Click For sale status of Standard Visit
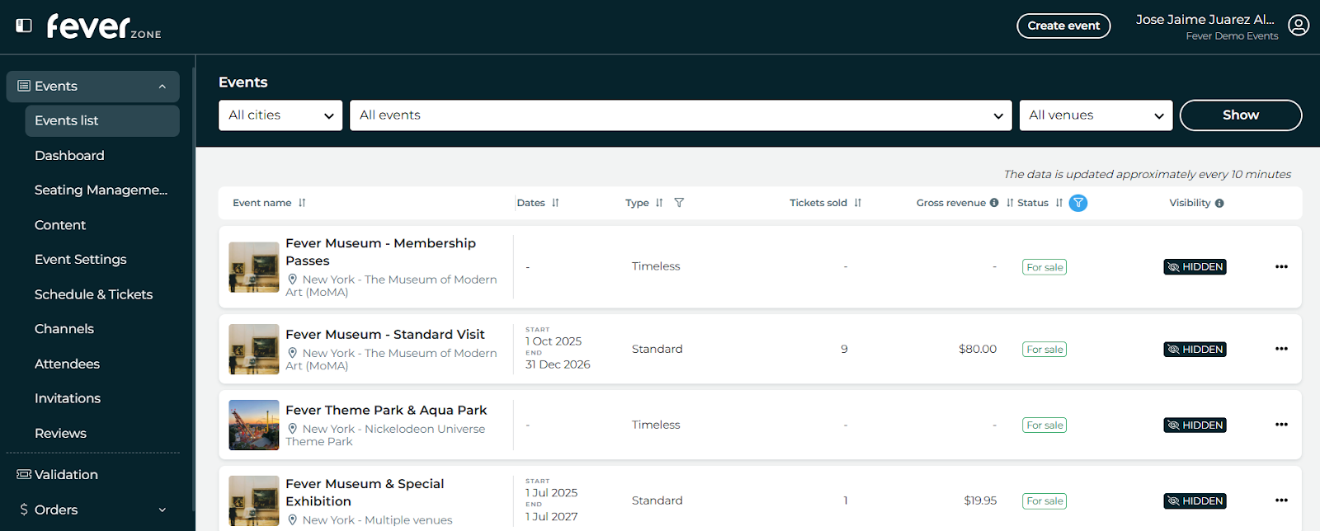Image resolution: width=1320 pixels, height=531 pixels. 1044,350
